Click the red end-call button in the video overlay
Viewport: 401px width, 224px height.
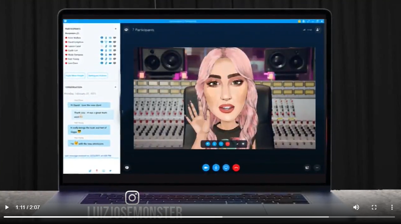click(228, 144)
